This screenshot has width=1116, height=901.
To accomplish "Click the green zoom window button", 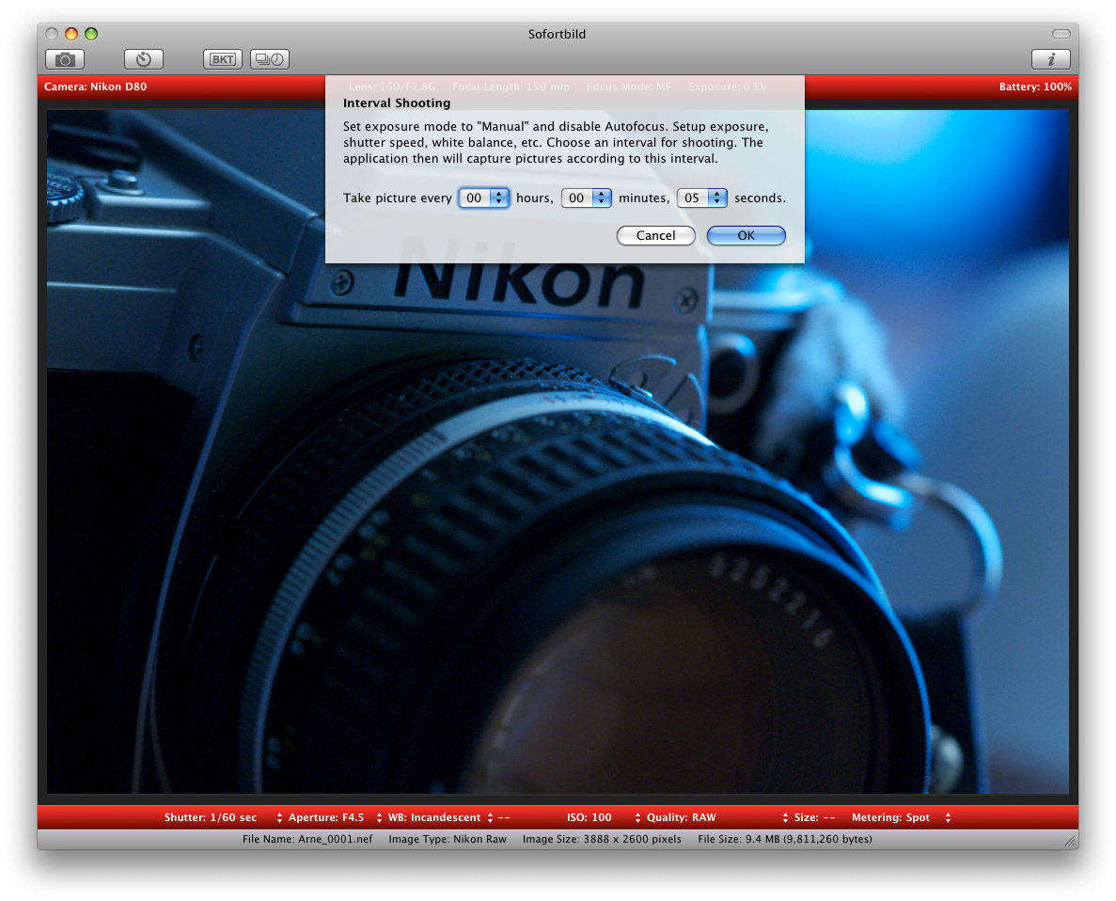I will [x=91, y=34].
